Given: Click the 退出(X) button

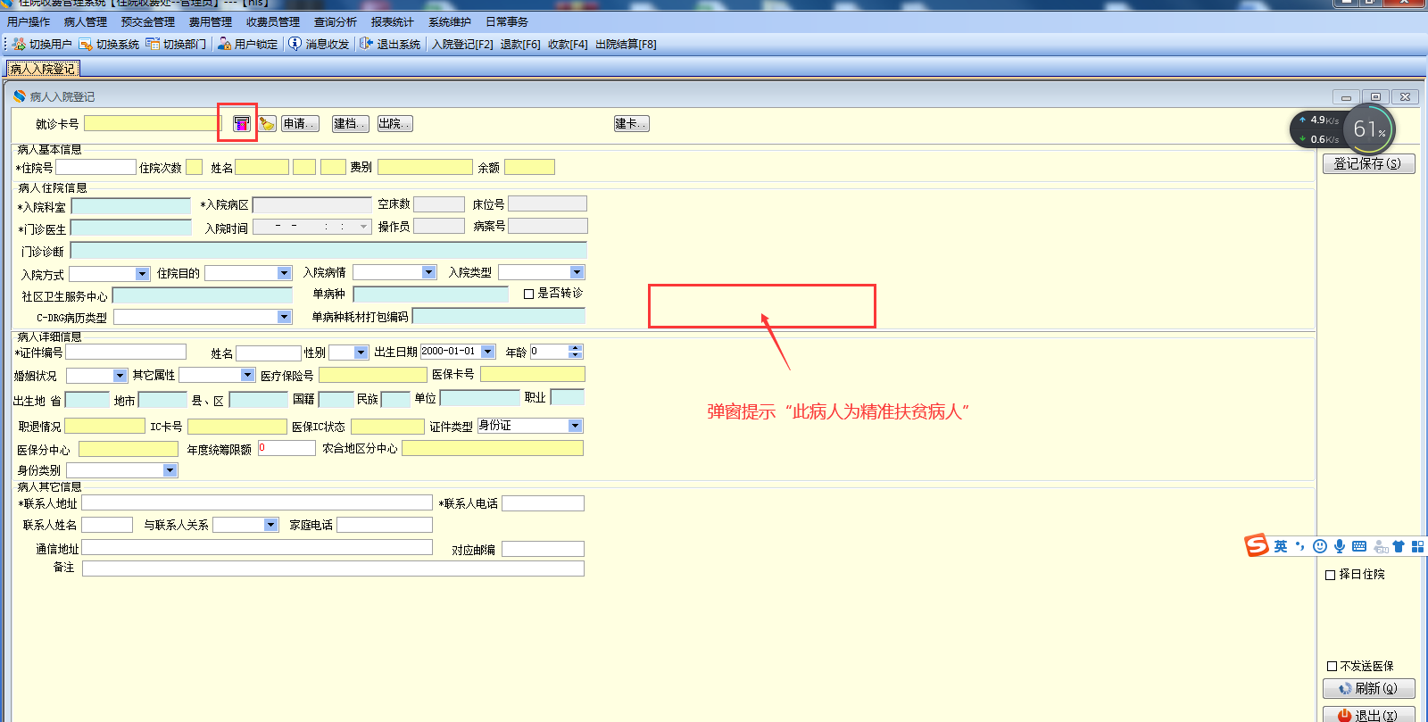Looking at the screenshot, I should click(x=1368, y=715).
